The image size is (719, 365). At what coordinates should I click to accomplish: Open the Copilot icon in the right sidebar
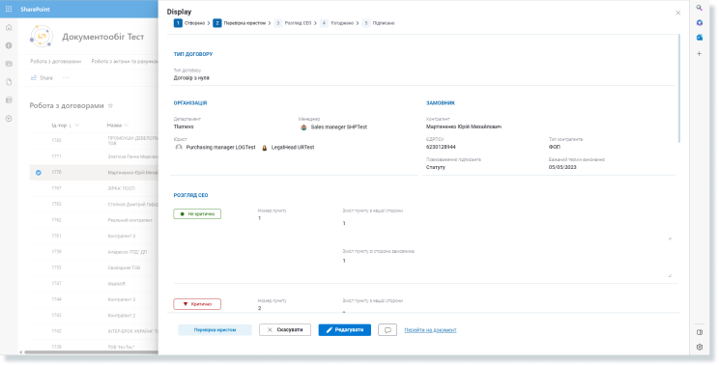click(x=700, y=22)
